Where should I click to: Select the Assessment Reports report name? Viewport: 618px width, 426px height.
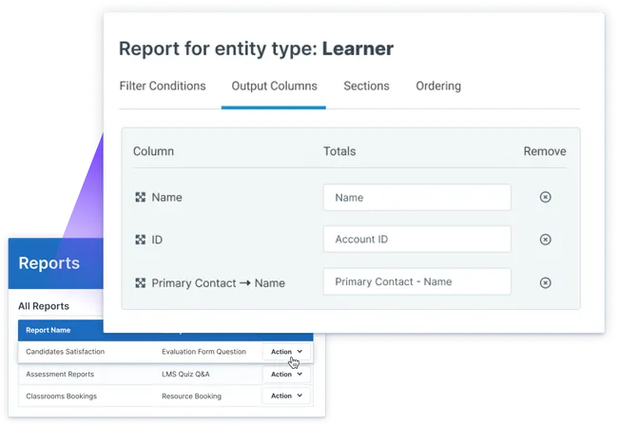pos(60,375)
